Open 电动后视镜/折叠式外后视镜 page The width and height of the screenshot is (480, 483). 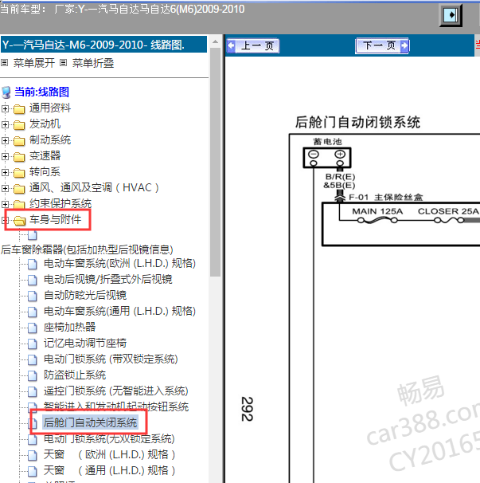click(108, 280)
